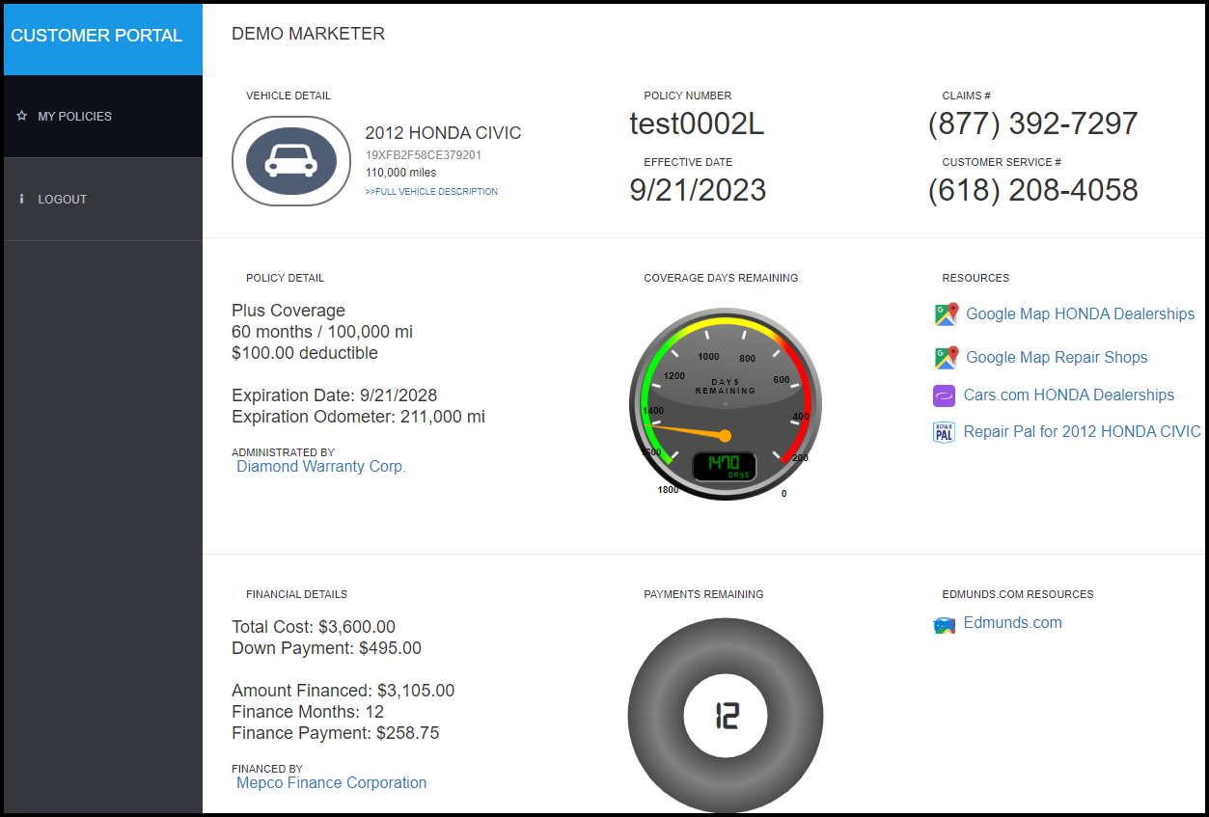This screenshot has width=1209, height=817.
Task: Click the effective date 9/21/2023
Action: pos(698,190)
